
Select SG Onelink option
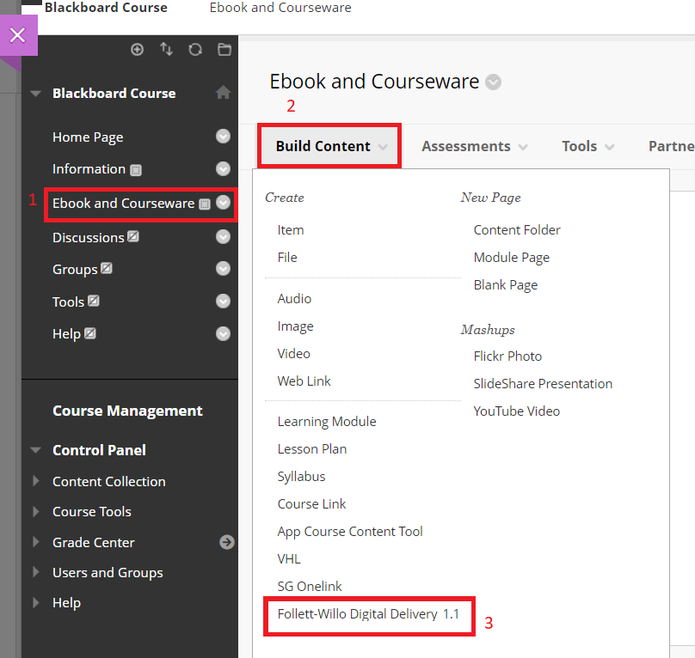click(x=310, y=587)
